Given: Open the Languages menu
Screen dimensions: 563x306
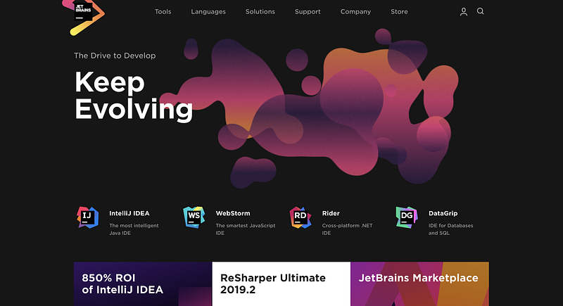Looking at the screenshot, I should (208, 12).
